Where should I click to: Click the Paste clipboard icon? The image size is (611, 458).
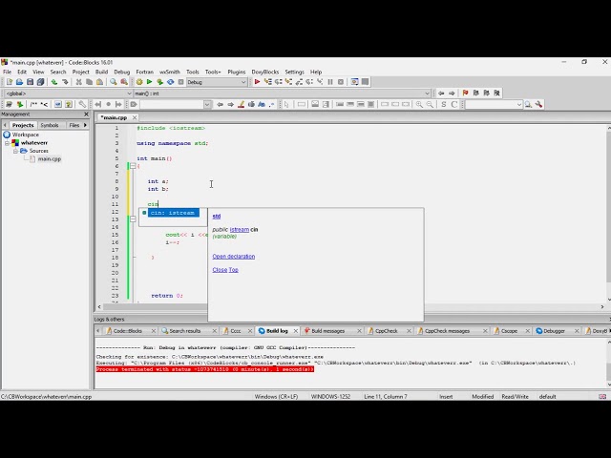(x=99, y=82)
